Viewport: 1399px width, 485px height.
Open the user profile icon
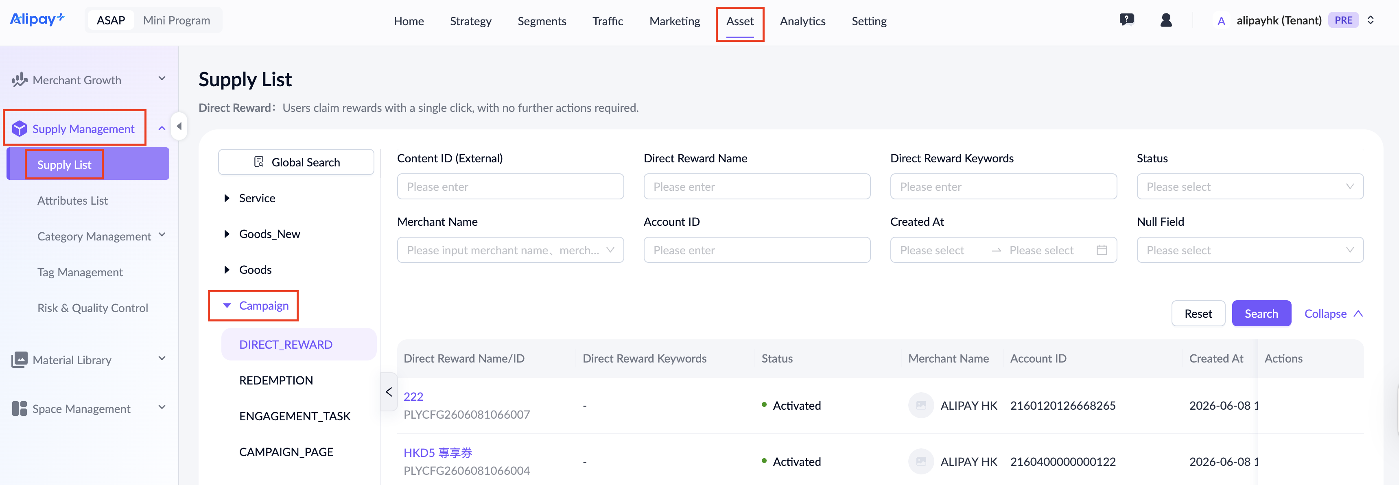[x=1165, y=20]
